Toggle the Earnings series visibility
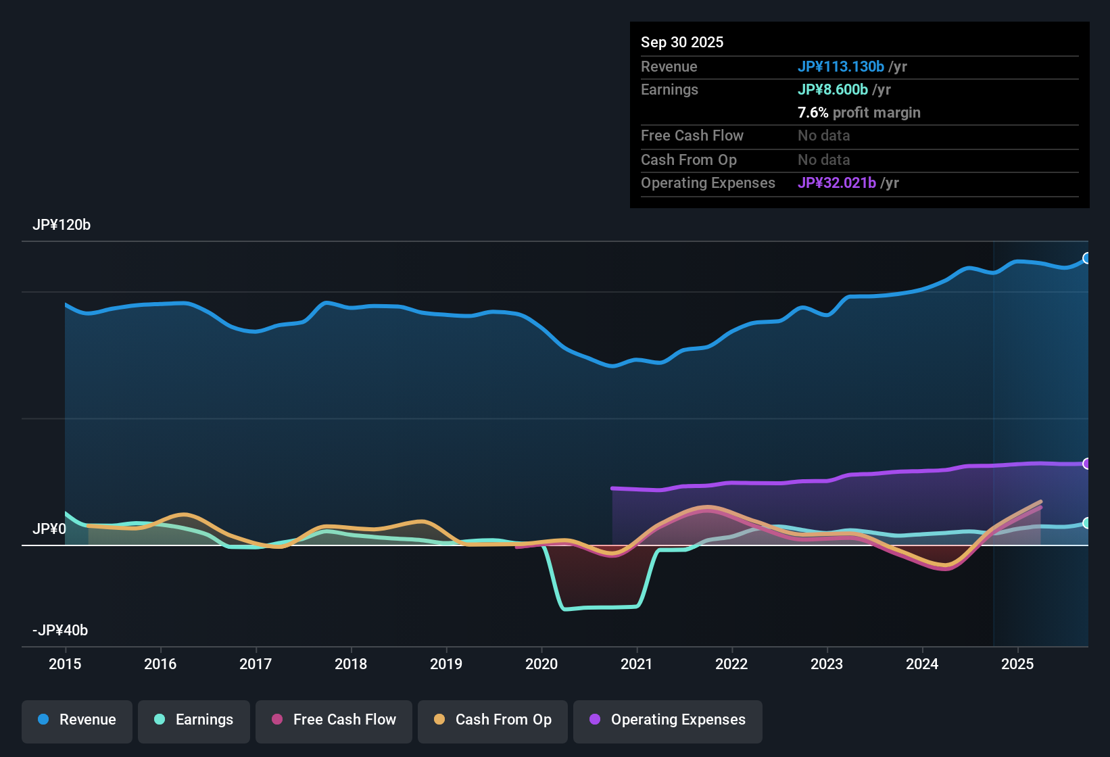The image size is (1110, 757). [x=193, y=720]
